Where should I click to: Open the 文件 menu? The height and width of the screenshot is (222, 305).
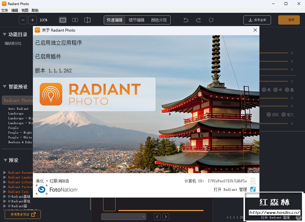pyautogui.click(x=5, y=10)
